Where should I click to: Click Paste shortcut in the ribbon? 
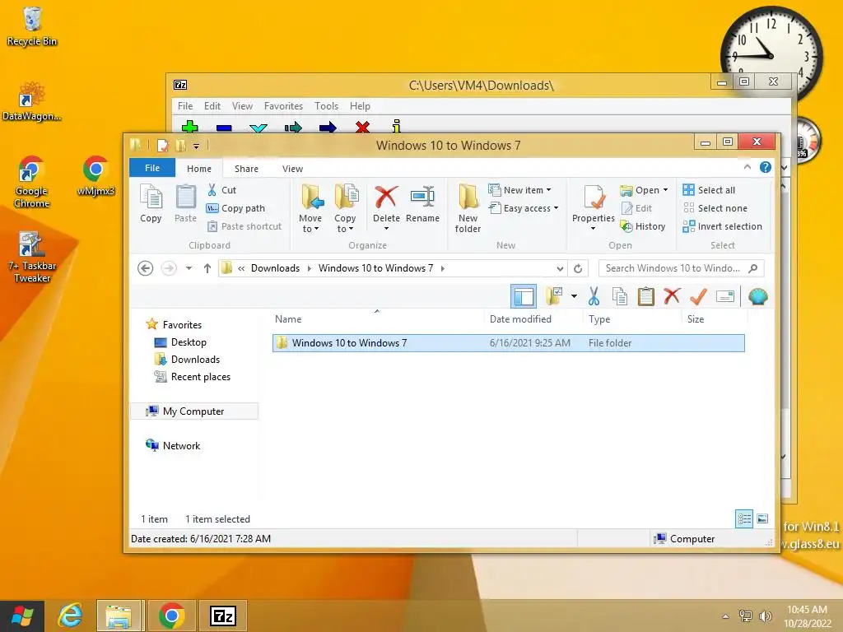[x=245, y=226]
